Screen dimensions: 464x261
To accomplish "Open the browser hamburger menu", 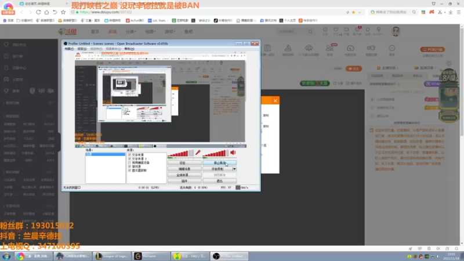I will coord(458,12).
